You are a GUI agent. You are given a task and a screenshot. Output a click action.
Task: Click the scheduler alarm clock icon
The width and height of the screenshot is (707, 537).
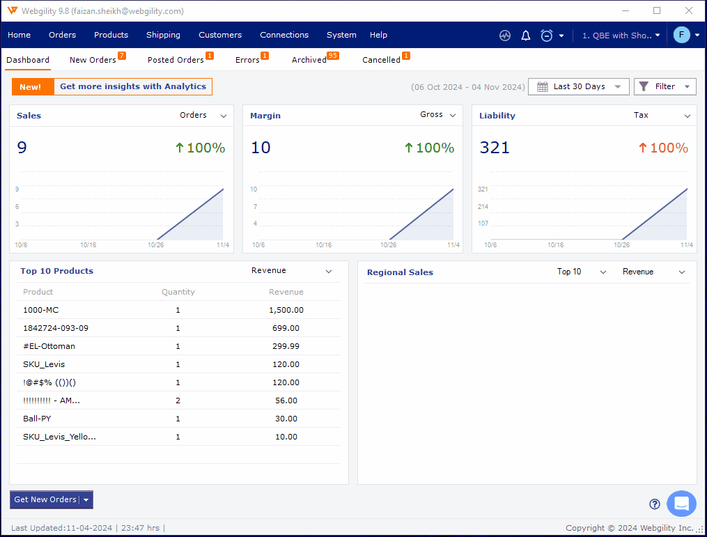(547, 36)
